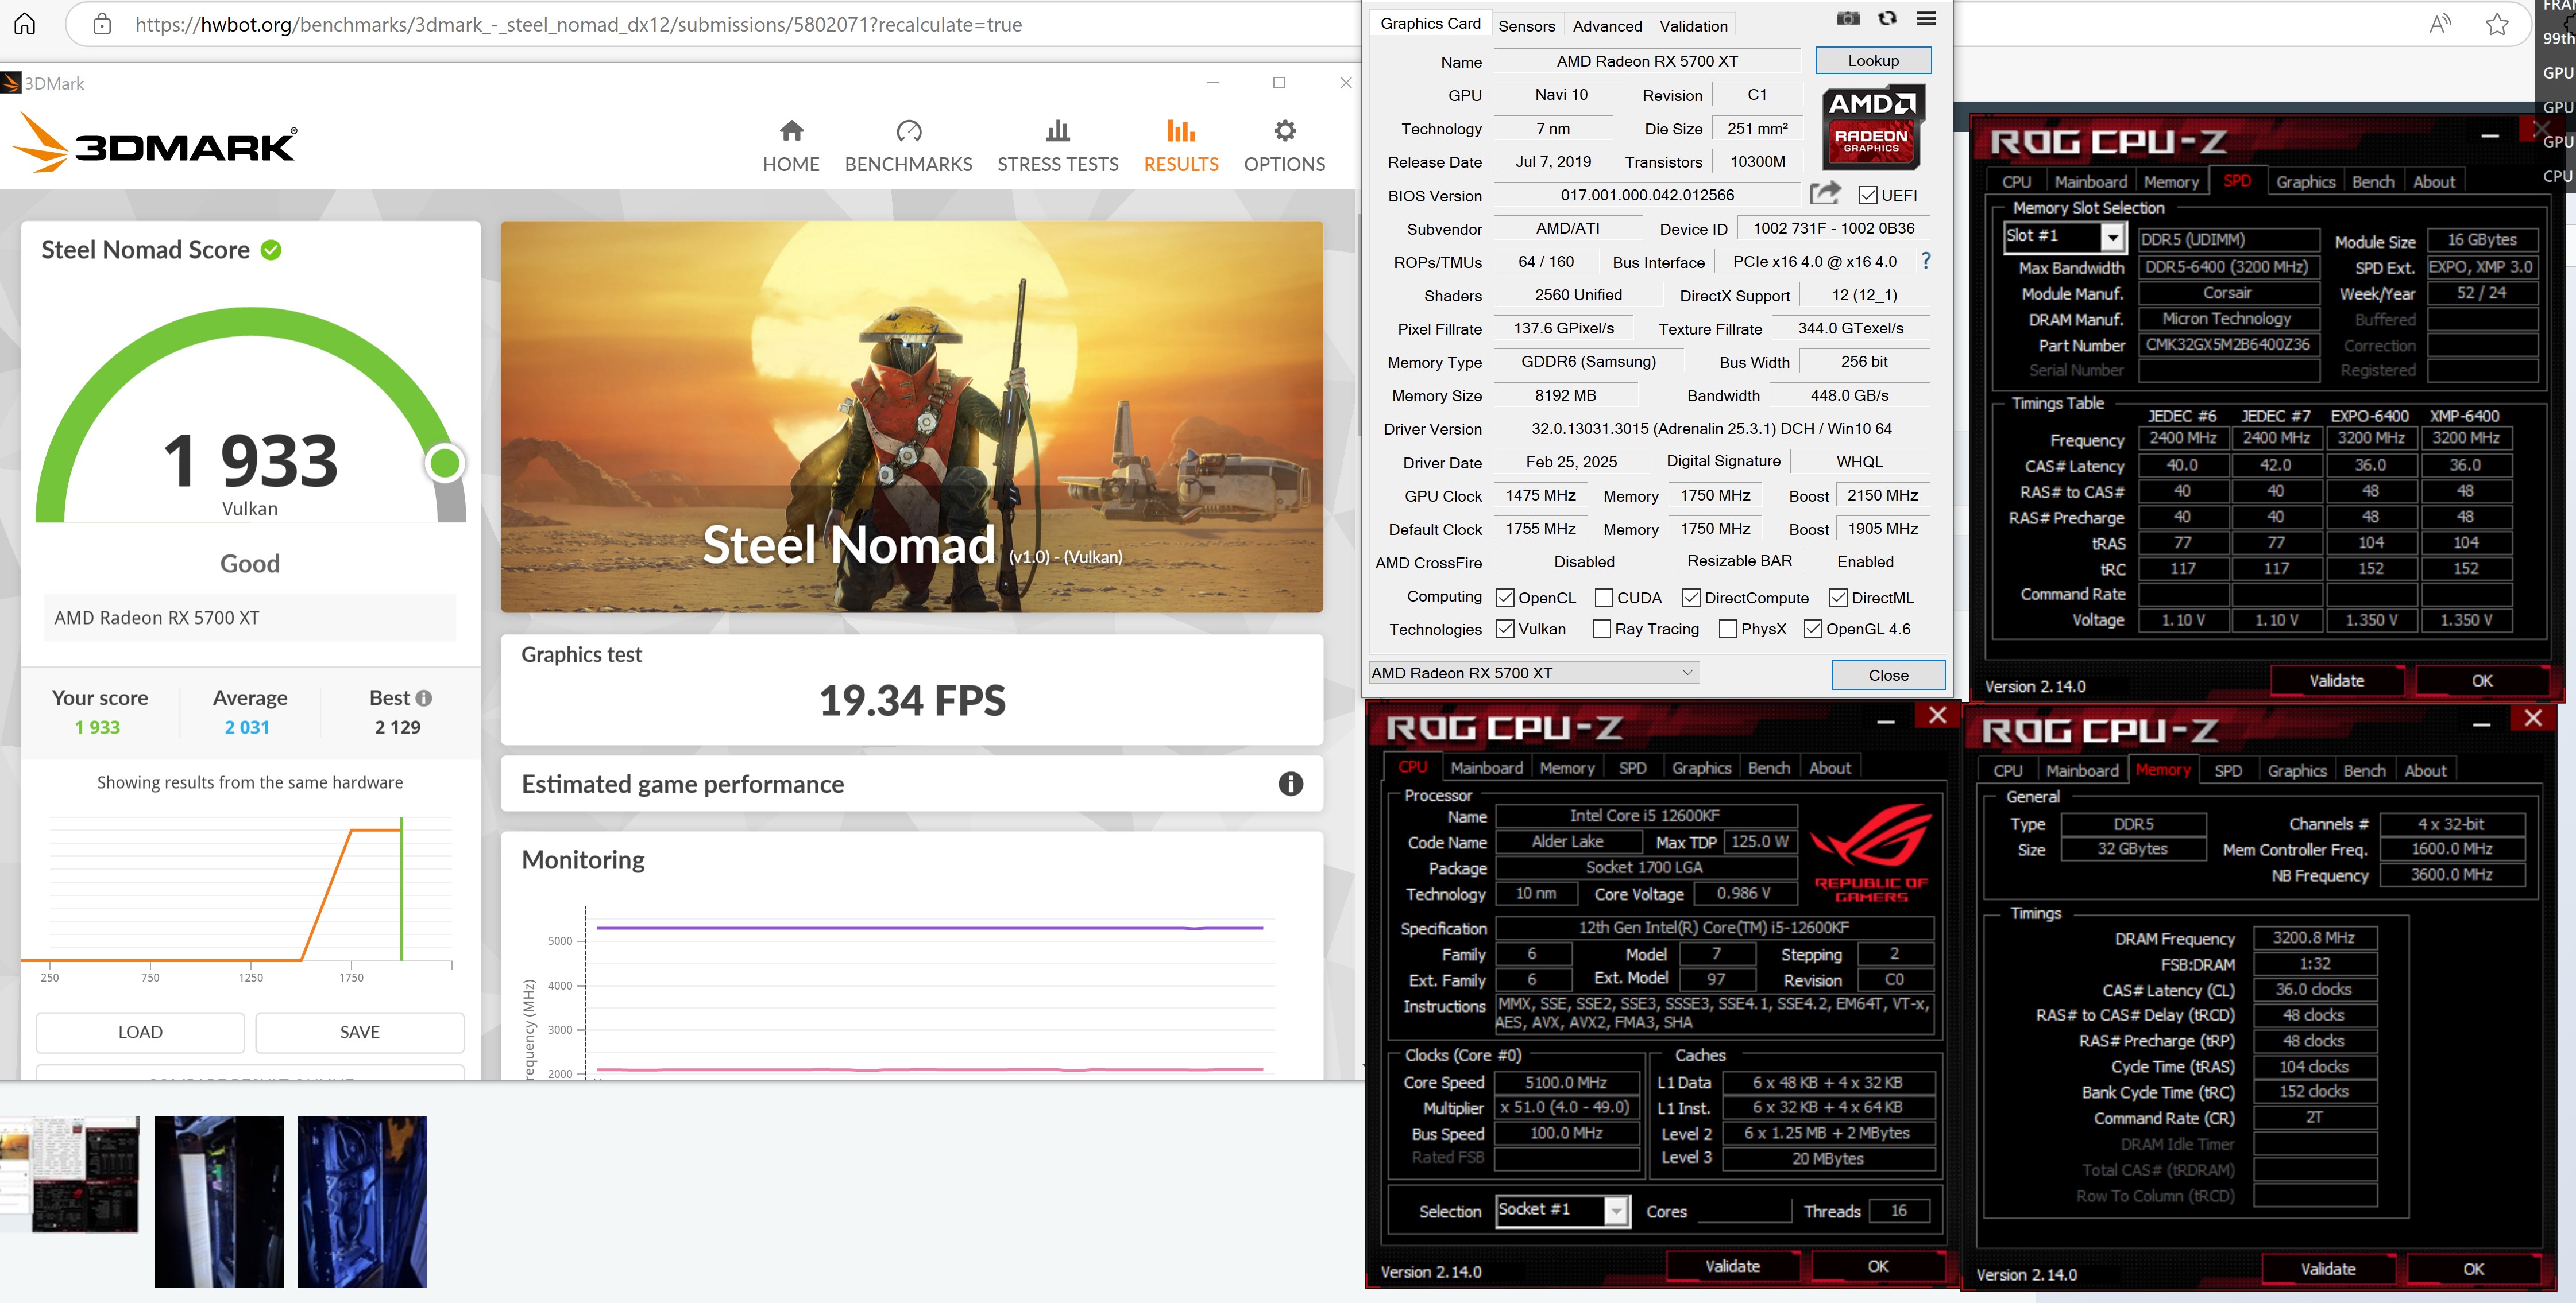The height and width of the screenshot is (1303, 2576).
Task: Toggle the Ray Tracing checkbox
Action: click(1601, 629)
